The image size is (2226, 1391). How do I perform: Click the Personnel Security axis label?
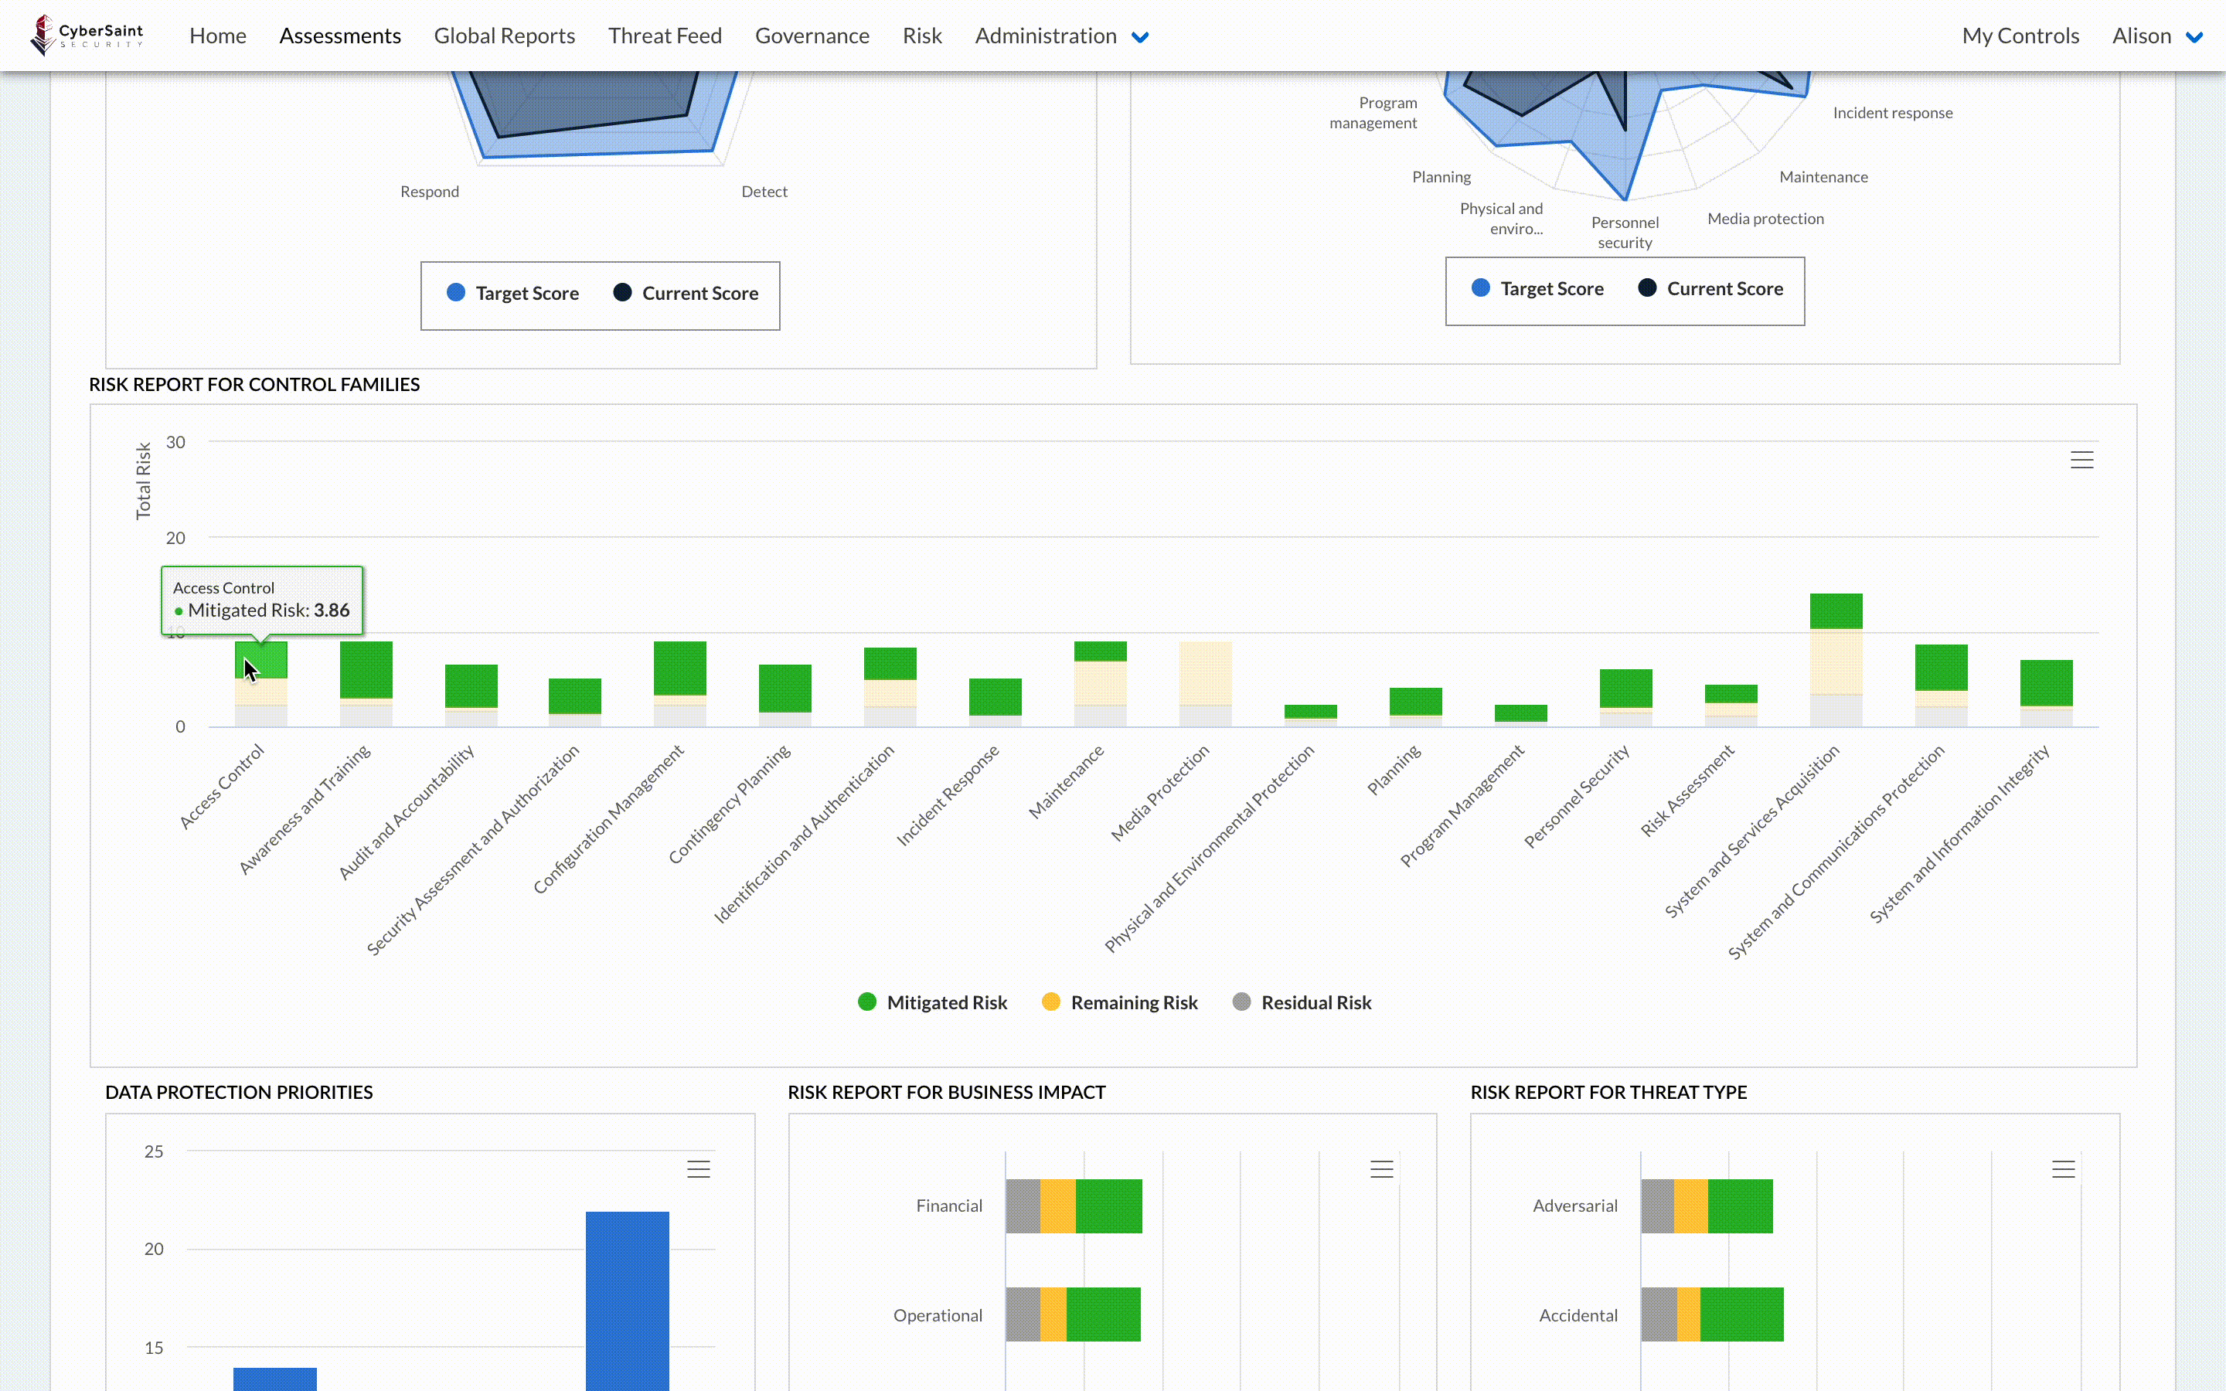(1577, 796)
